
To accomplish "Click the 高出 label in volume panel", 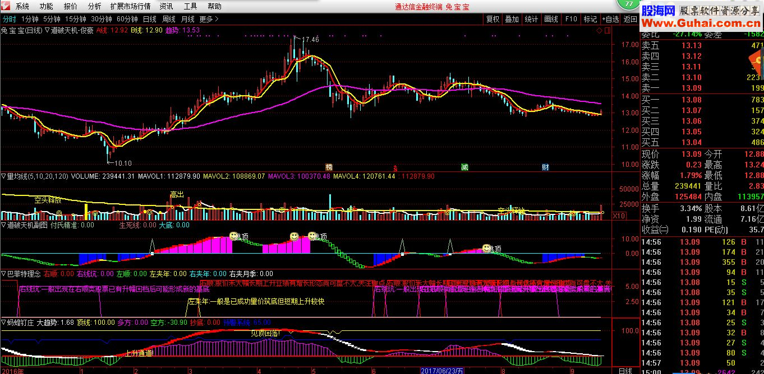I will point(177,194).
